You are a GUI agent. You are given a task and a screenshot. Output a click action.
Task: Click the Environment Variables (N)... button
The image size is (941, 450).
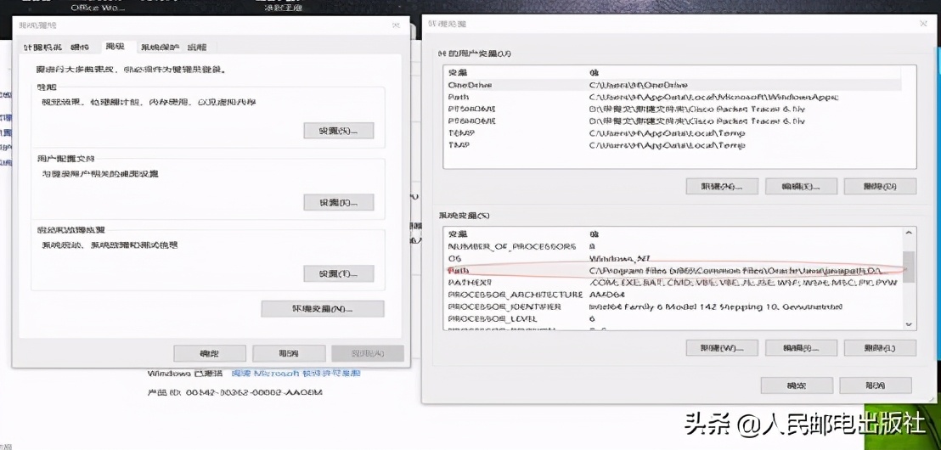322,309
